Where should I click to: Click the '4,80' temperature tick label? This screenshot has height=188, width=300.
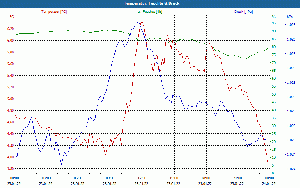[x=10, y=111]
